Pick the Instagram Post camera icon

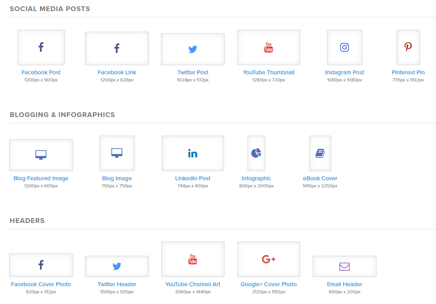[x=344, y=47]
